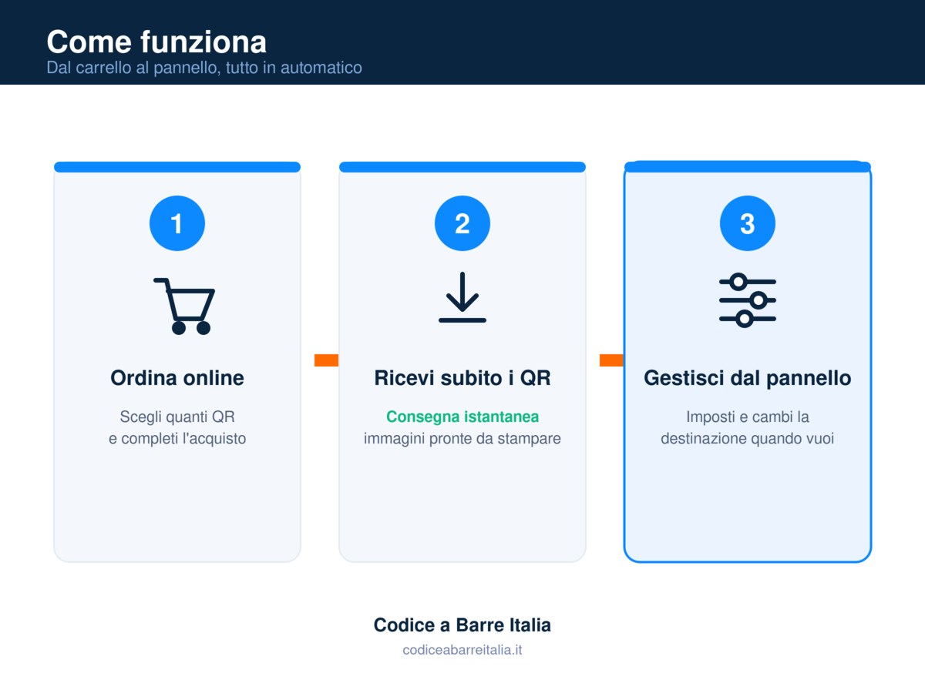Click the 'Scegli quanti QR' line
The height and width of the screenshot is (693, 925).
pyautogui.click(x=177, y=417)
